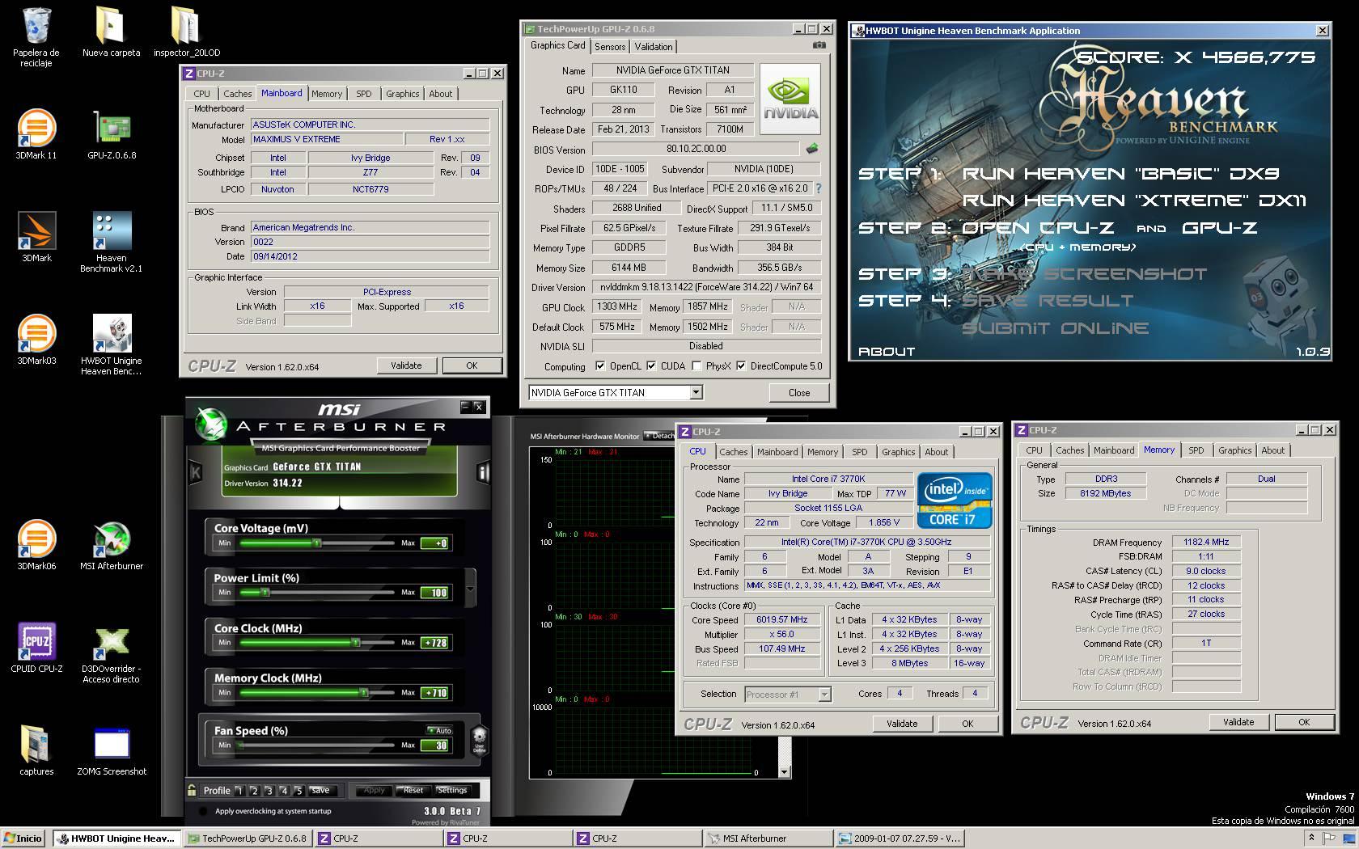Click OK in Memory CPU-Z window

(1303, 722)
